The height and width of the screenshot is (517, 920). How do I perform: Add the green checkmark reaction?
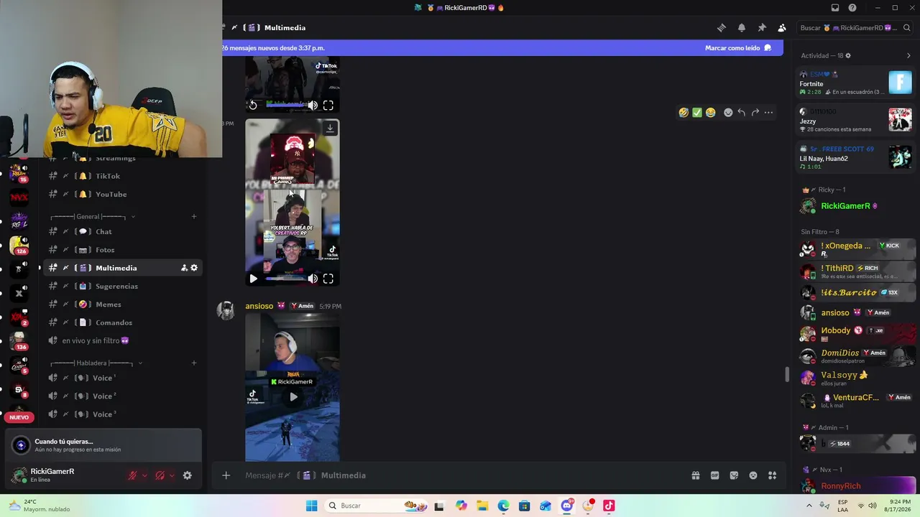tap(697, 113)
